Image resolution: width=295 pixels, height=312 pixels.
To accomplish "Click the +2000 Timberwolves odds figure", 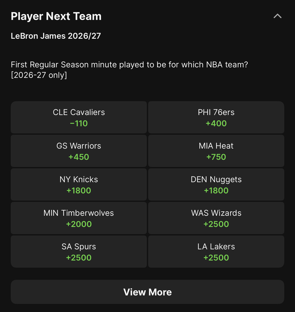I will click(79, 224).
